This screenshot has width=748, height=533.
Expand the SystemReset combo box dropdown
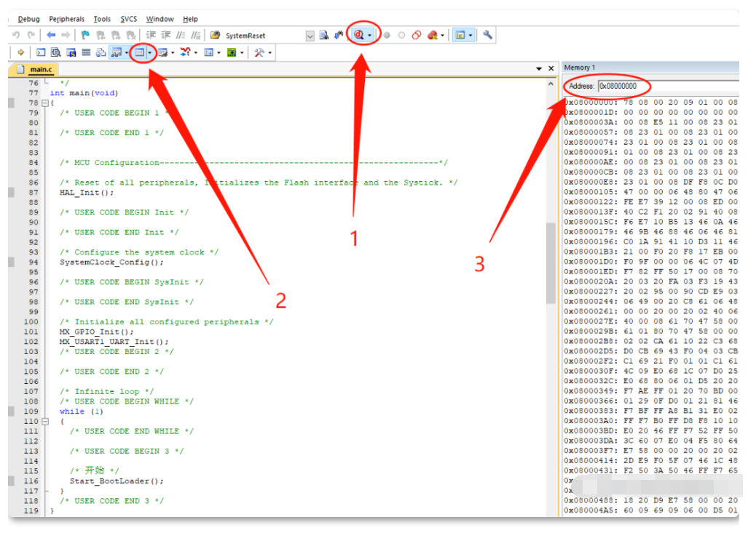tap(310, 36)
